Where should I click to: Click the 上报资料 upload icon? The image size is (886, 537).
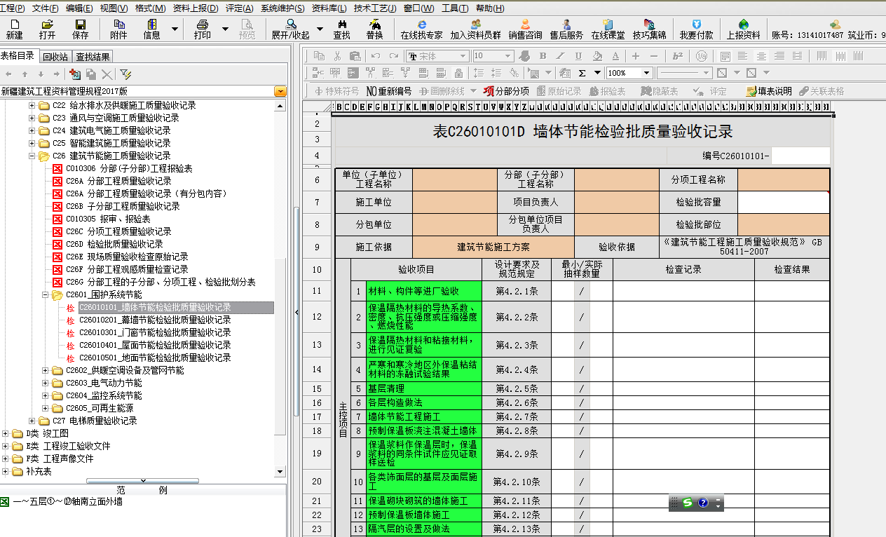743,29
